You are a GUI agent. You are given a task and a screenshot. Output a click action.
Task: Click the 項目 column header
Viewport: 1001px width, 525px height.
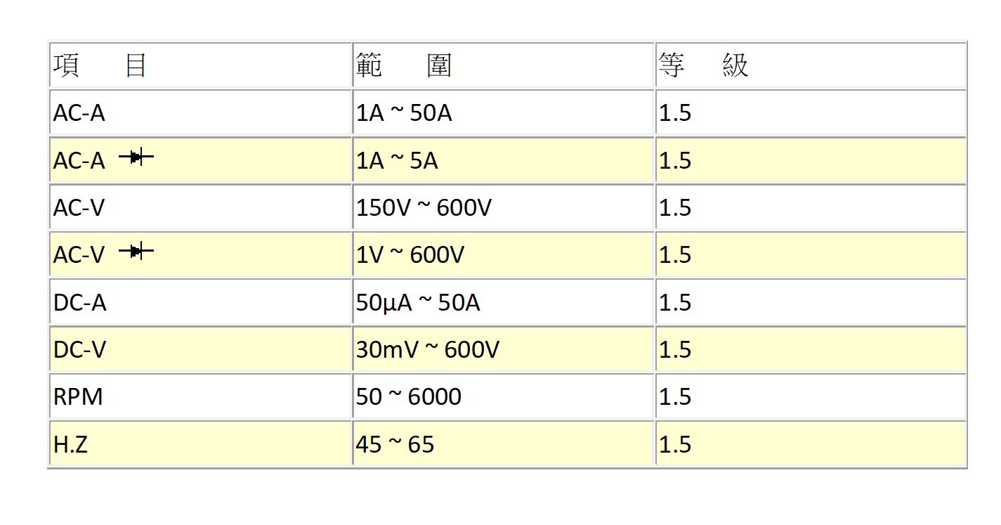click(100, 65)
